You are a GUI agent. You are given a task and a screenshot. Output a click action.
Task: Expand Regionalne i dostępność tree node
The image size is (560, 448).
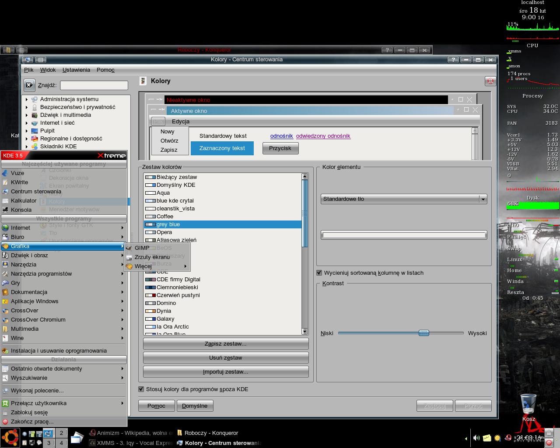(27, 139)
